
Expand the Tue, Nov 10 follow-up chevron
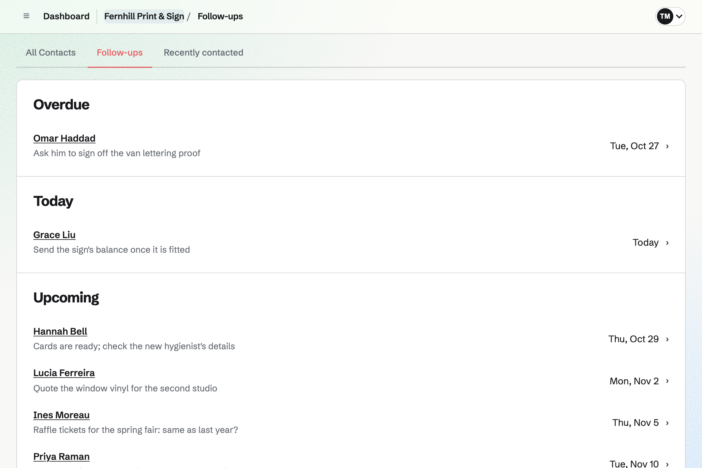(667, 464)
